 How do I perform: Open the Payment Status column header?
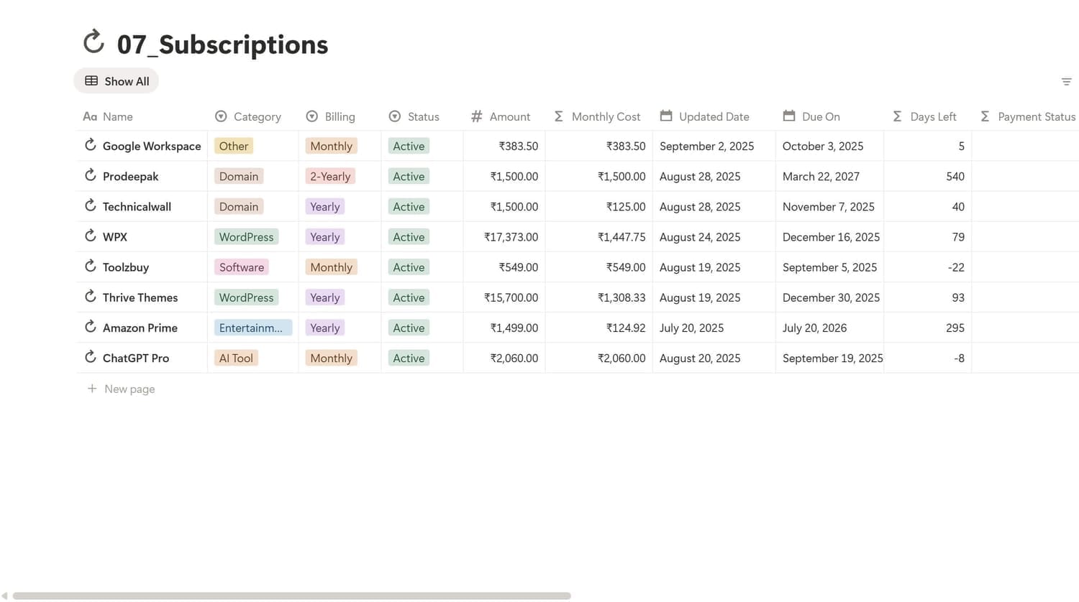point(1028,116)
